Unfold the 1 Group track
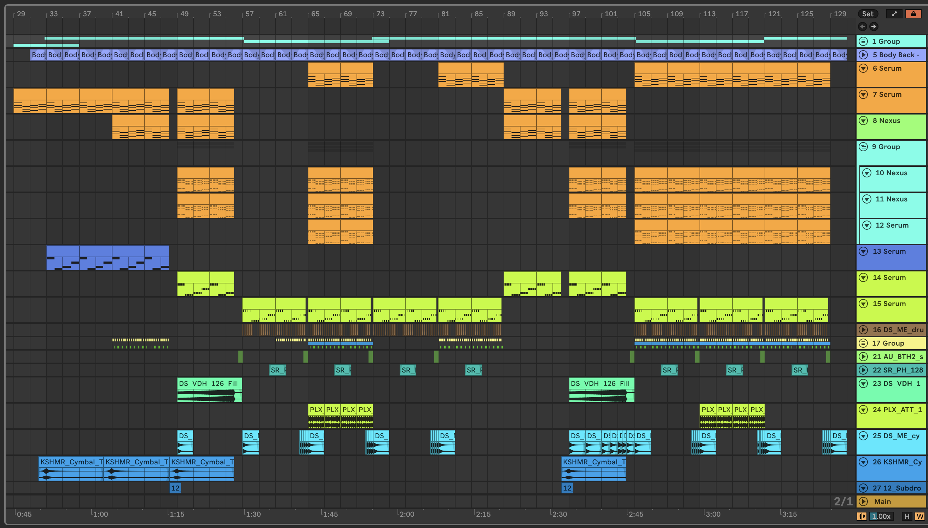 tap(863, 41)
